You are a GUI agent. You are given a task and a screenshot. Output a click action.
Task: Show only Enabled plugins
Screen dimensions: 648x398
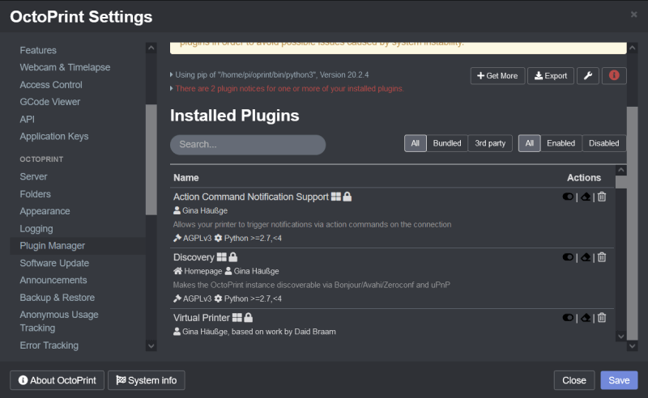(561, 143)
